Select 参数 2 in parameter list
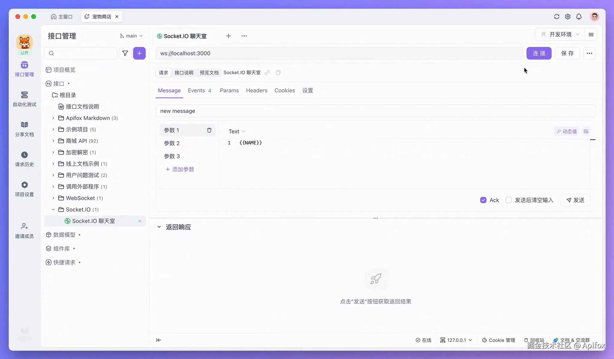 187,143
